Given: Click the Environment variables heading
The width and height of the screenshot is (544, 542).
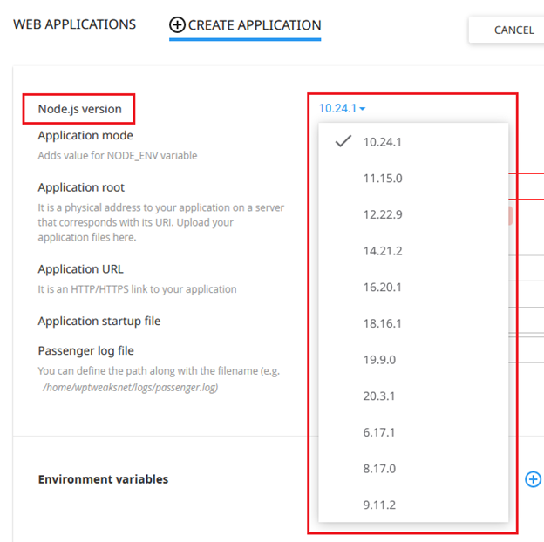Looking at the screenshot, I should (x=103, y=479).
